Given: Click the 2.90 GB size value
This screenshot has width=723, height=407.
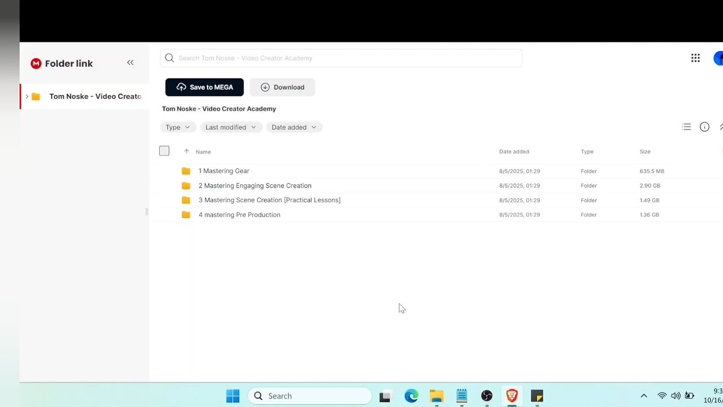Looking at the screenshot, I should pyautogui.click(x=650, y=186).
